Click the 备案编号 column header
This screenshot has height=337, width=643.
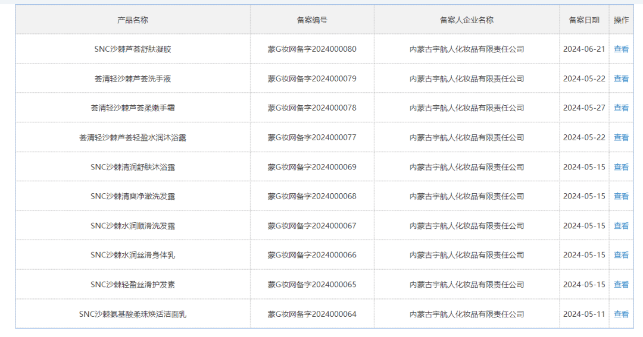pos(312,20)
